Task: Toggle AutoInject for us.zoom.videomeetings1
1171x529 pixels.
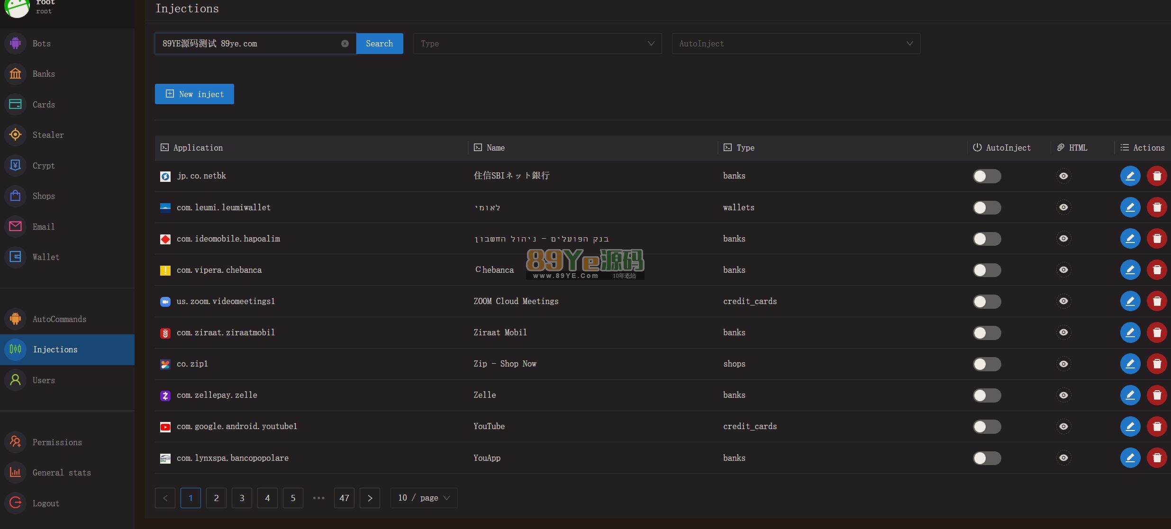Action: click(987, 301)
